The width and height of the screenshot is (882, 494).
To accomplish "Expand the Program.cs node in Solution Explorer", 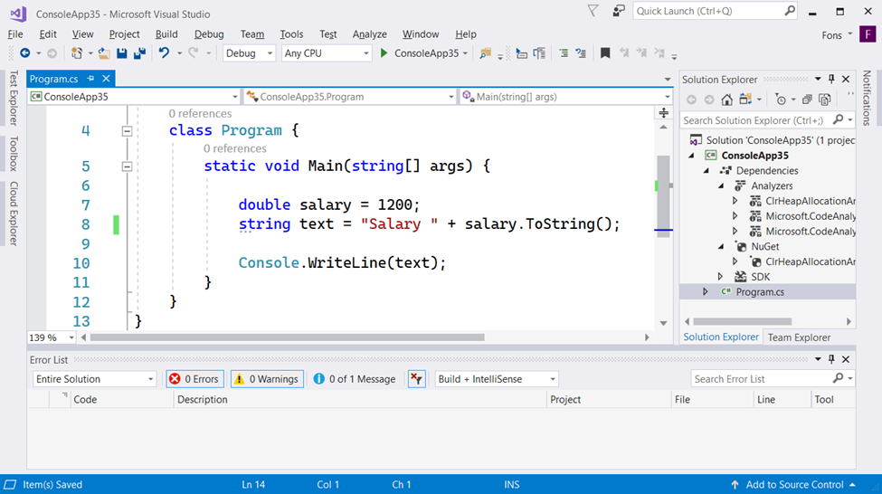I will [706, 292].
